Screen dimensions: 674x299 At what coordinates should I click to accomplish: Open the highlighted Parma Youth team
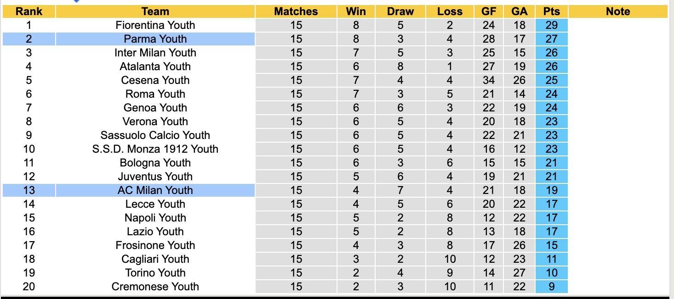155,39
